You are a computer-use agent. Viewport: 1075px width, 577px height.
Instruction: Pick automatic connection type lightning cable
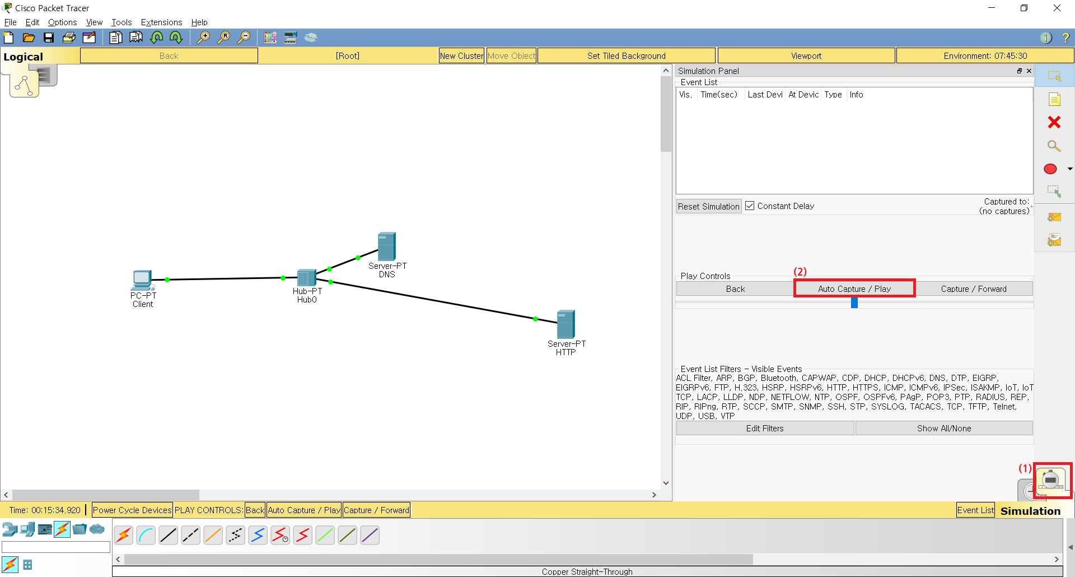123,536
